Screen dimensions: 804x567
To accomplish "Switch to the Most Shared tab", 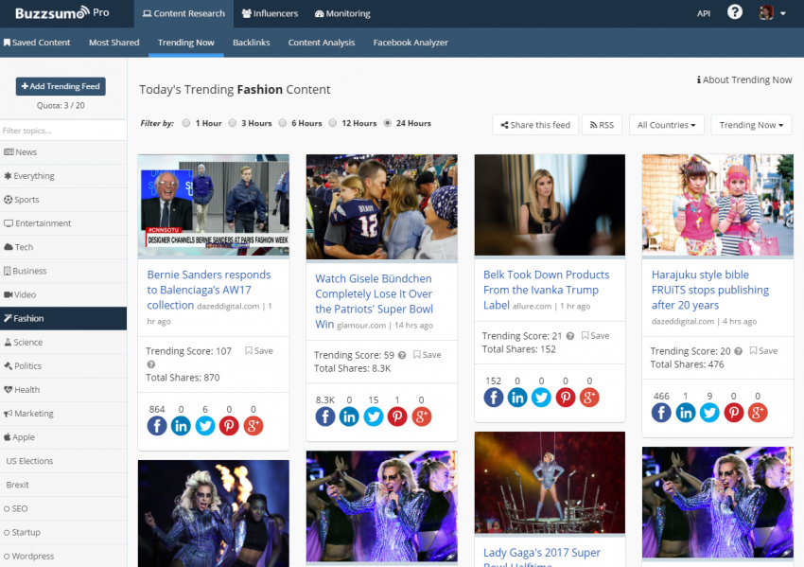I will (x=114, y=43).
